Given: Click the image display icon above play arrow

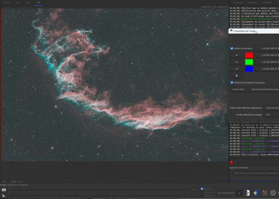Looking at the screenshot, I should tap(3, 190).
